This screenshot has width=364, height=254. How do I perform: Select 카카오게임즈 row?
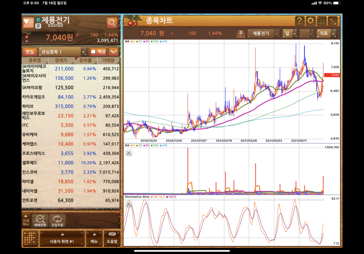click(x=71, y=97)
